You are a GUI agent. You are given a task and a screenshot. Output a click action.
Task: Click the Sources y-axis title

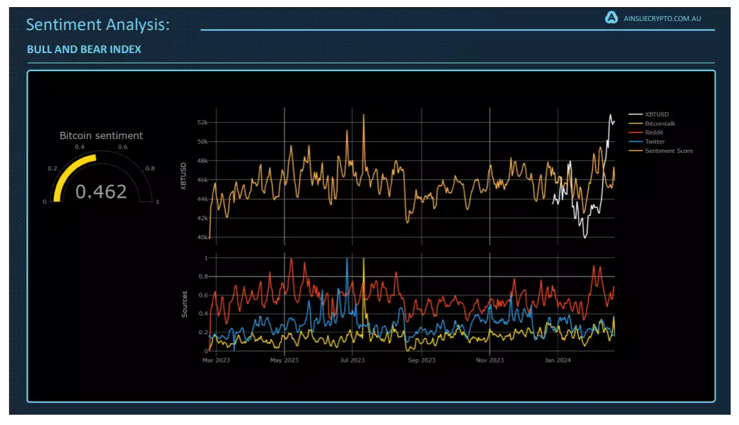pos(184,304)
